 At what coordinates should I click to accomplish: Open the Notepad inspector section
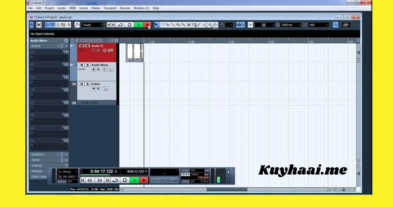[39, 171]
